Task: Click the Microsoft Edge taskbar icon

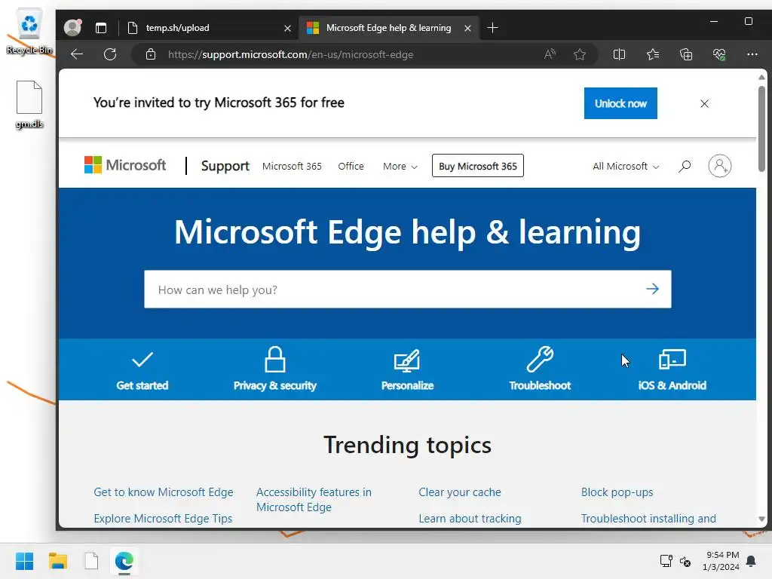Action: point(124,561)
